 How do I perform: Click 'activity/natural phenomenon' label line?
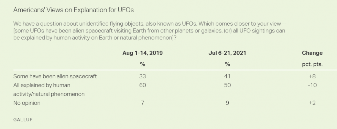pos(49,94)
